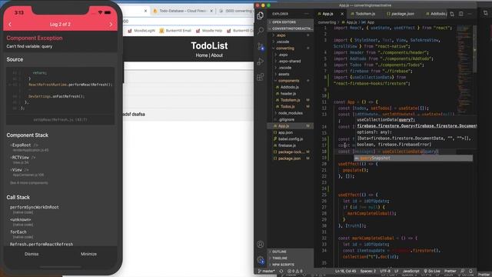The height and width of the screenshot is (277, 492).
Task: Open the Manage gear icon in the VS Code activity bar
Action: click(x=260, y=260)
